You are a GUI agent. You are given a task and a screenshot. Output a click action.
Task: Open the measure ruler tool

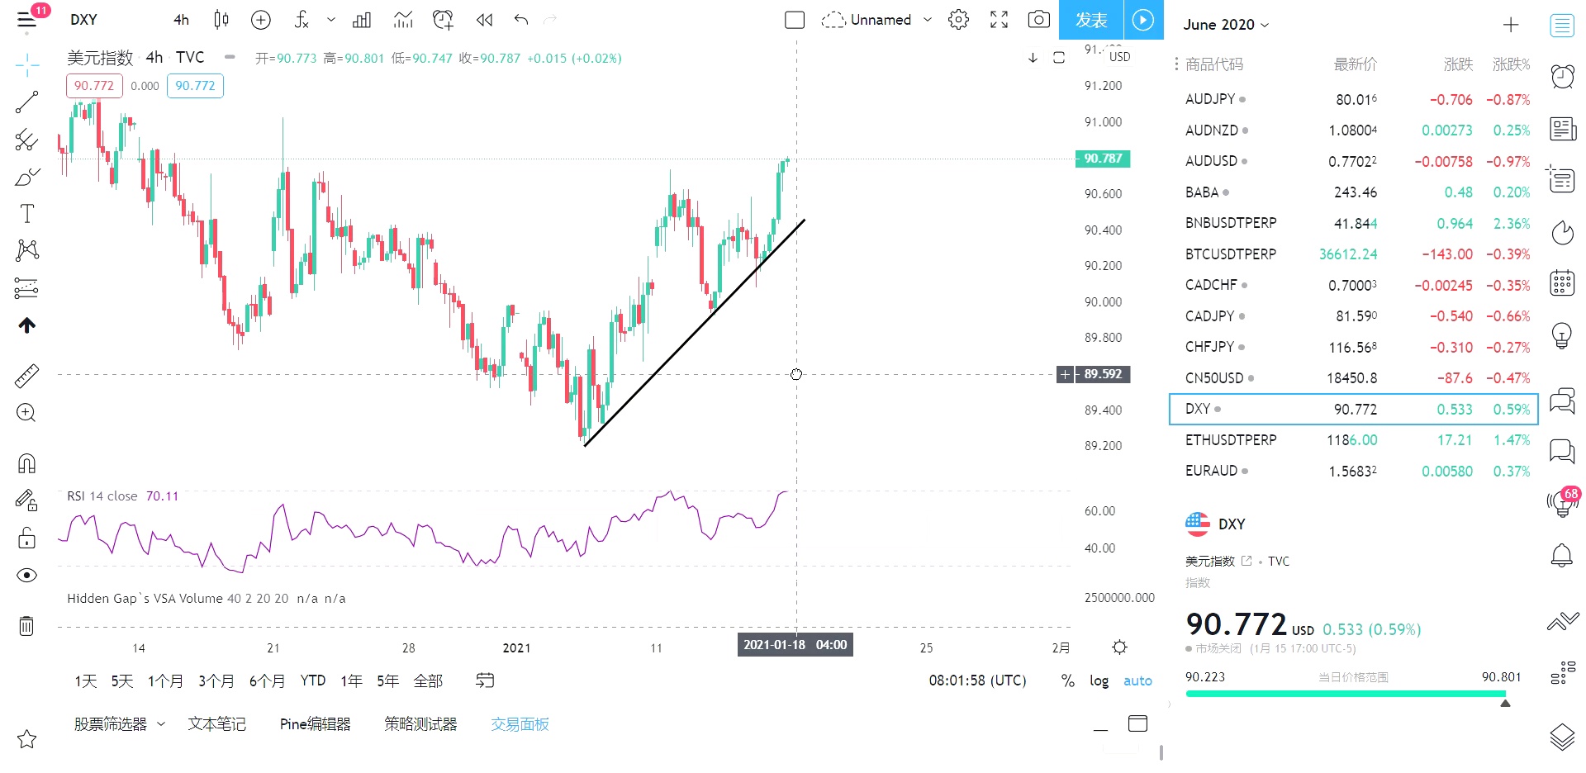[x=26, y=376]
